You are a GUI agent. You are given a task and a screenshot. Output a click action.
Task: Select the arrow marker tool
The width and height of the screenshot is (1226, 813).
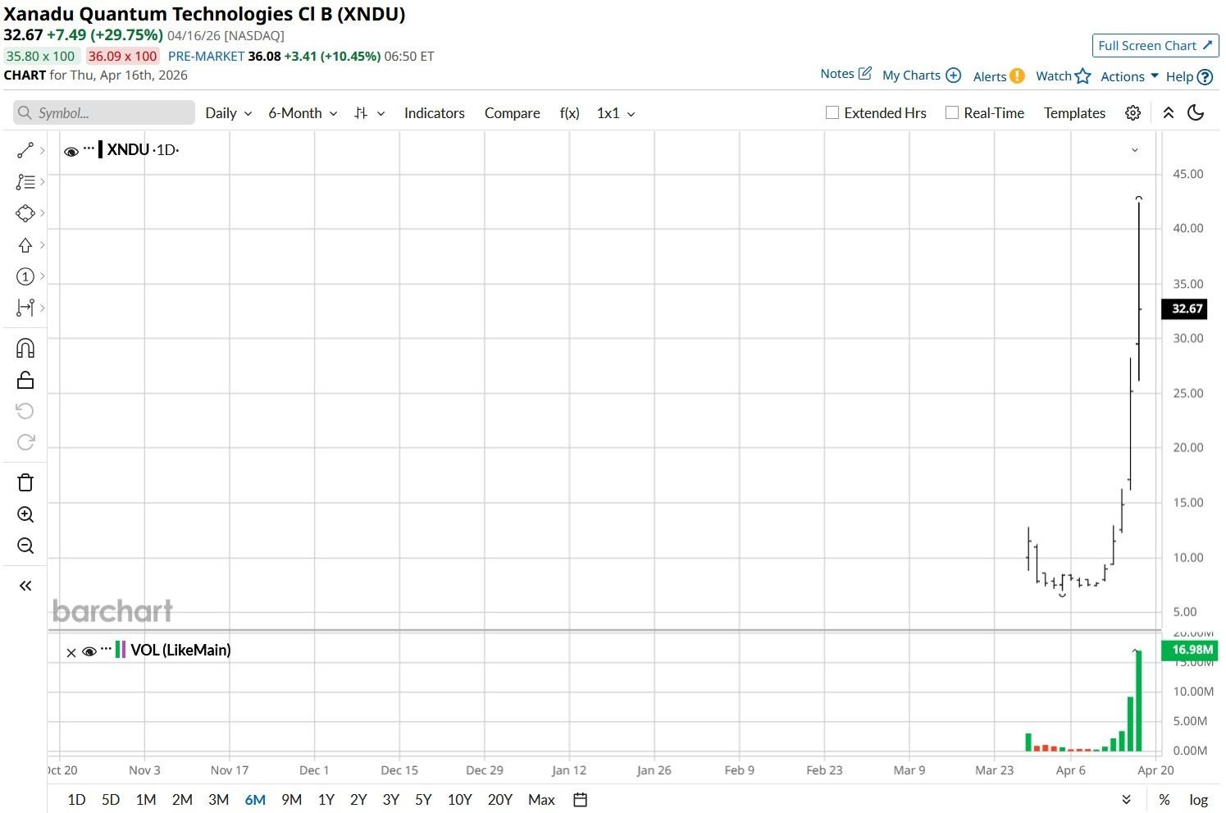(x=25, y=245)
